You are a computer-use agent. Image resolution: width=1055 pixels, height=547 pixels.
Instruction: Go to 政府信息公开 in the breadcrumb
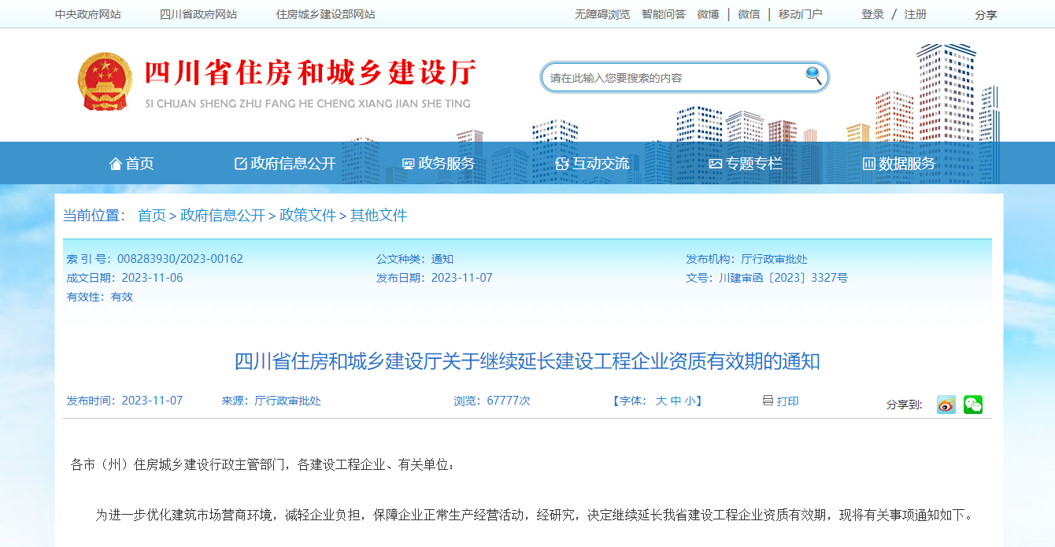[x=223, y=216]
